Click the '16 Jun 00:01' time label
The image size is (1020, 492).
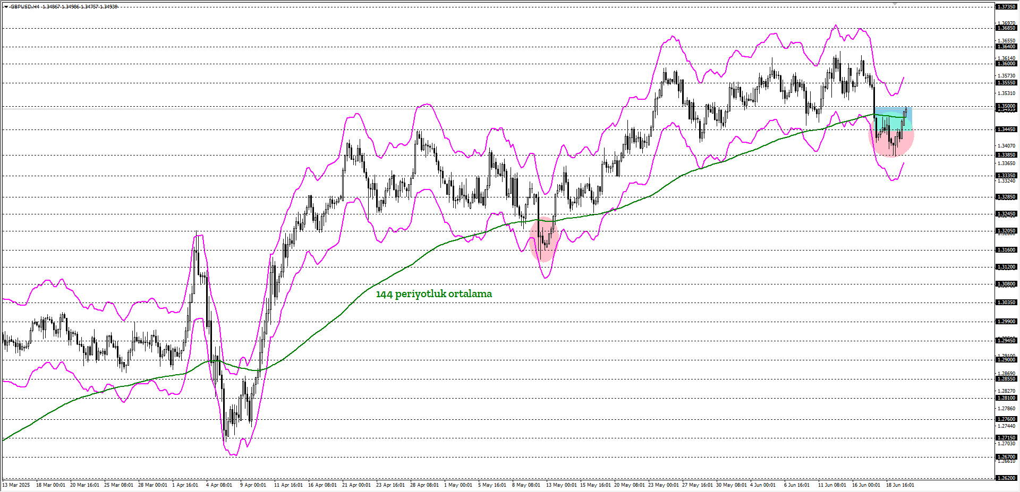(866, 485)
